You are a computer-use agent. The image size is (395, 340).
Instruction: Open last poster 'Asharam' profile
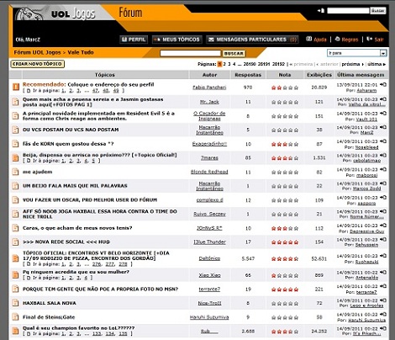click(366, 91)
